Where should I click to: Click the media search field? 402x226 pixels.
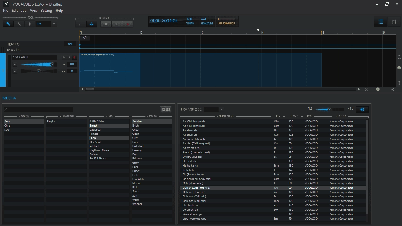pos(38,109)
